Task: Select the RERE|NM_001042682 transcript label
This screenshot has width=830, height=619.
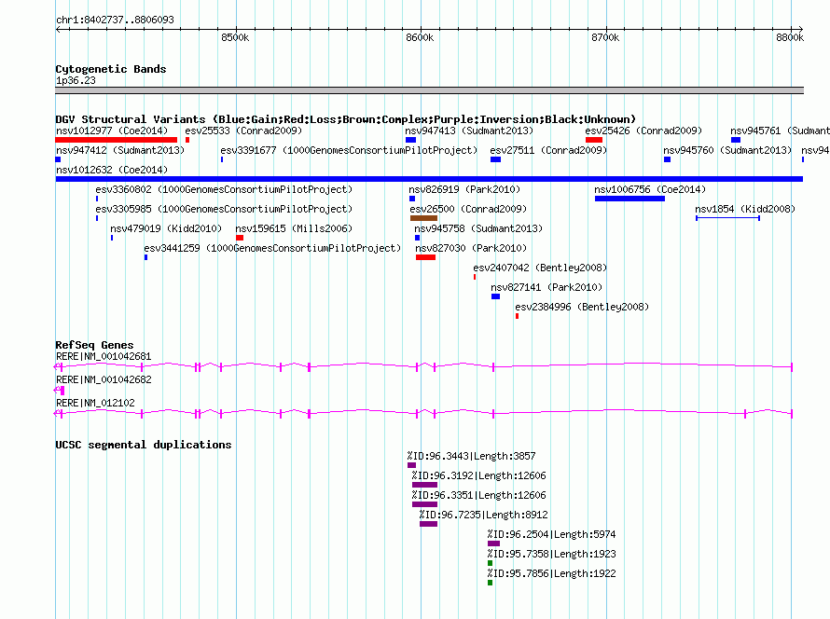Action: (x=104, y=379)
